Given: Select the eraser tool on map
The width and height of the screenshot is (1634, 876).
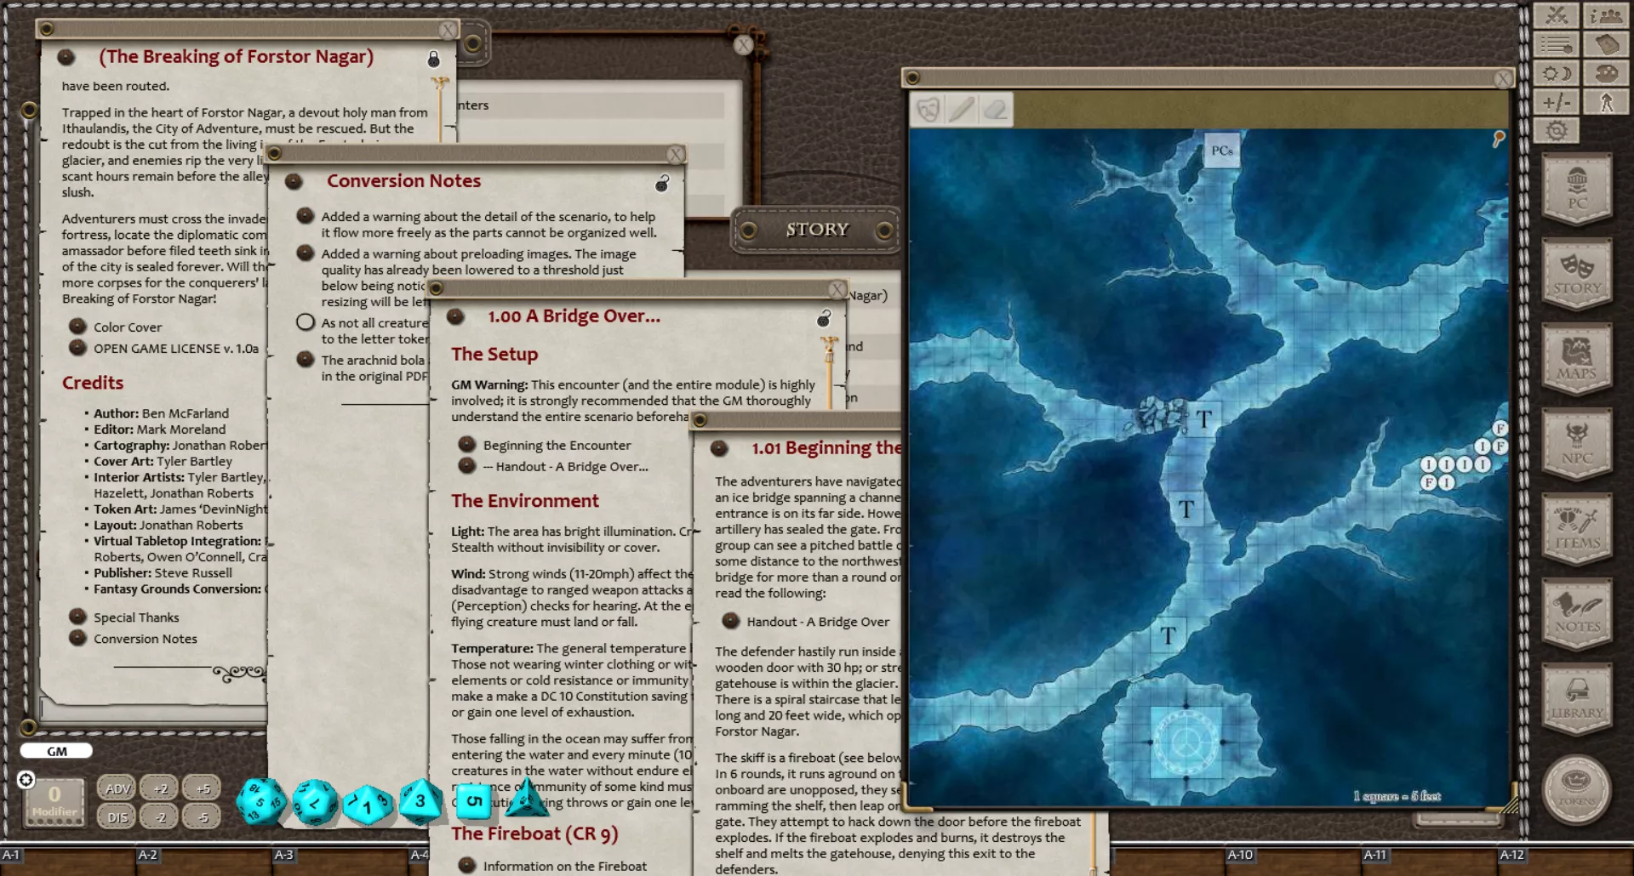Looking at the screenshot, I should (x=995, y=110).
